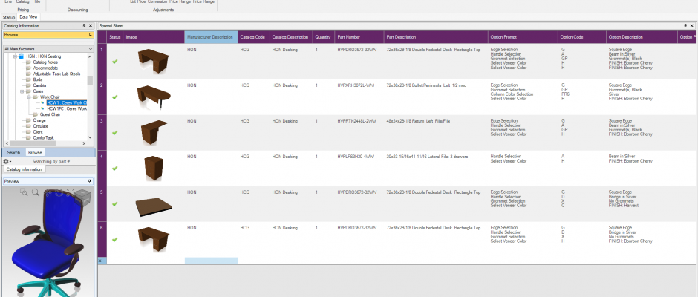Click the orbit rotate tool in Preview
Screen dimensions: 698x297
(59, 192)
